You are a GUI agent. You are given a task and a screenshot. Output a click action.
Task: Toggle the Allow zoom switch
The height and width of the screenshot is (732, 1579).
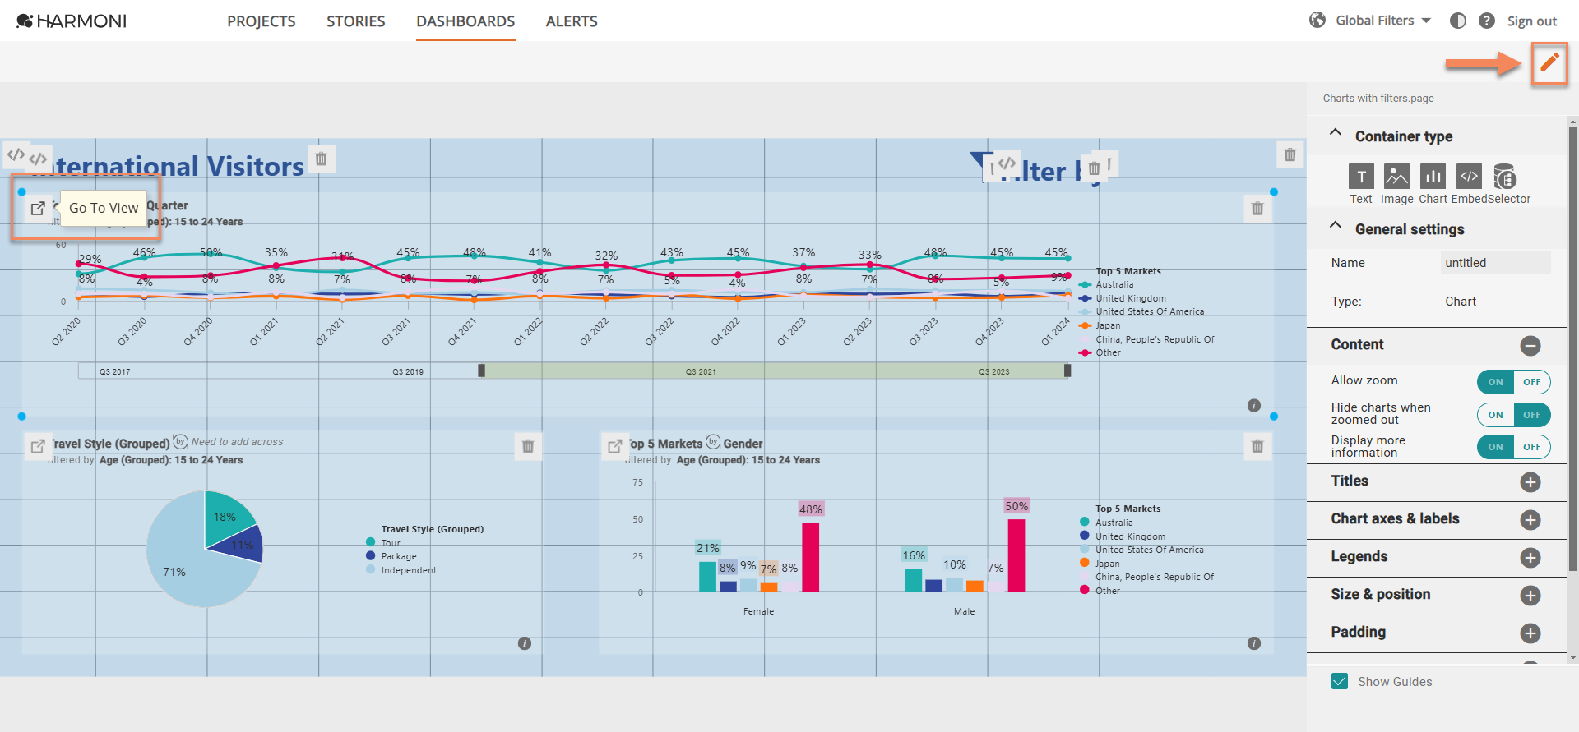pos(1514,382)
